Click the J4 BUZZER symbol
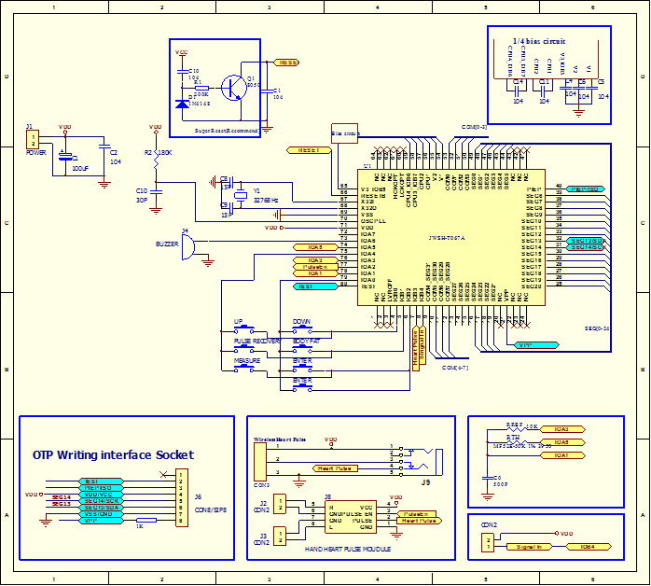 187,247
